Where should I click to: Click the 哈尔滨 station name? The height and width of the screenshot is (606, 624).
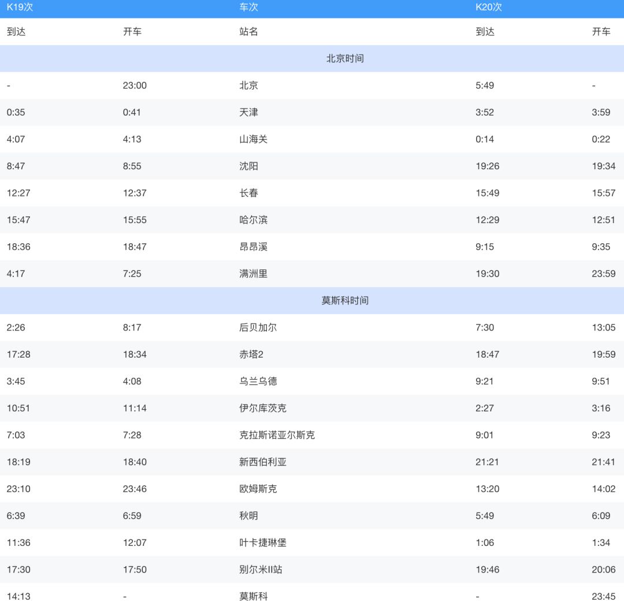(x=253, y=220)
